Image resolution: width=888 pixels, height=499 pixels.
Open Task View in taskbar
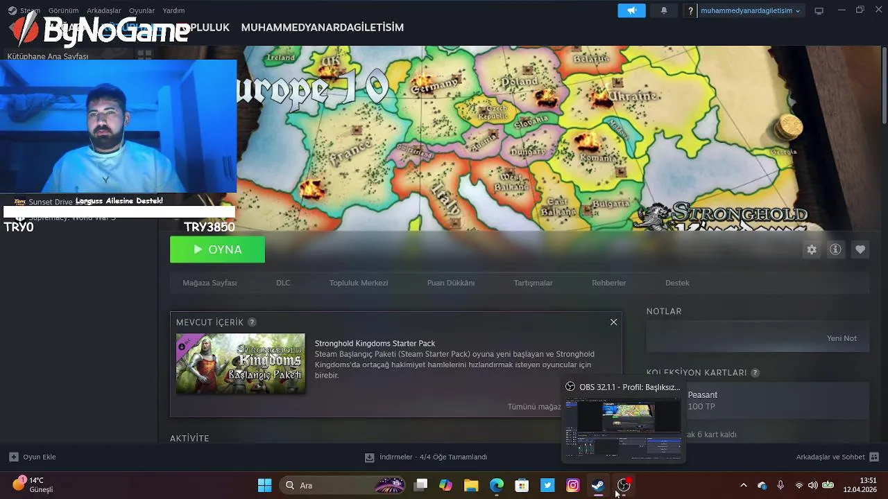click(420, 485)
